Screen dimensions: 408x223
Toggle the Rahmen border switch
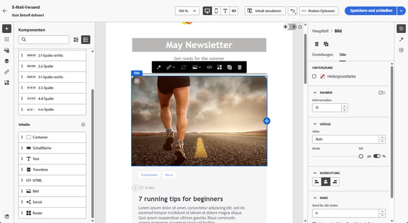[382, 92]
